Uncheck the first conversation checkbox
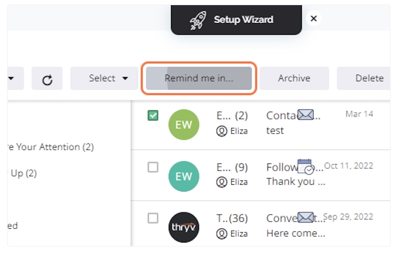 (153, 115)
